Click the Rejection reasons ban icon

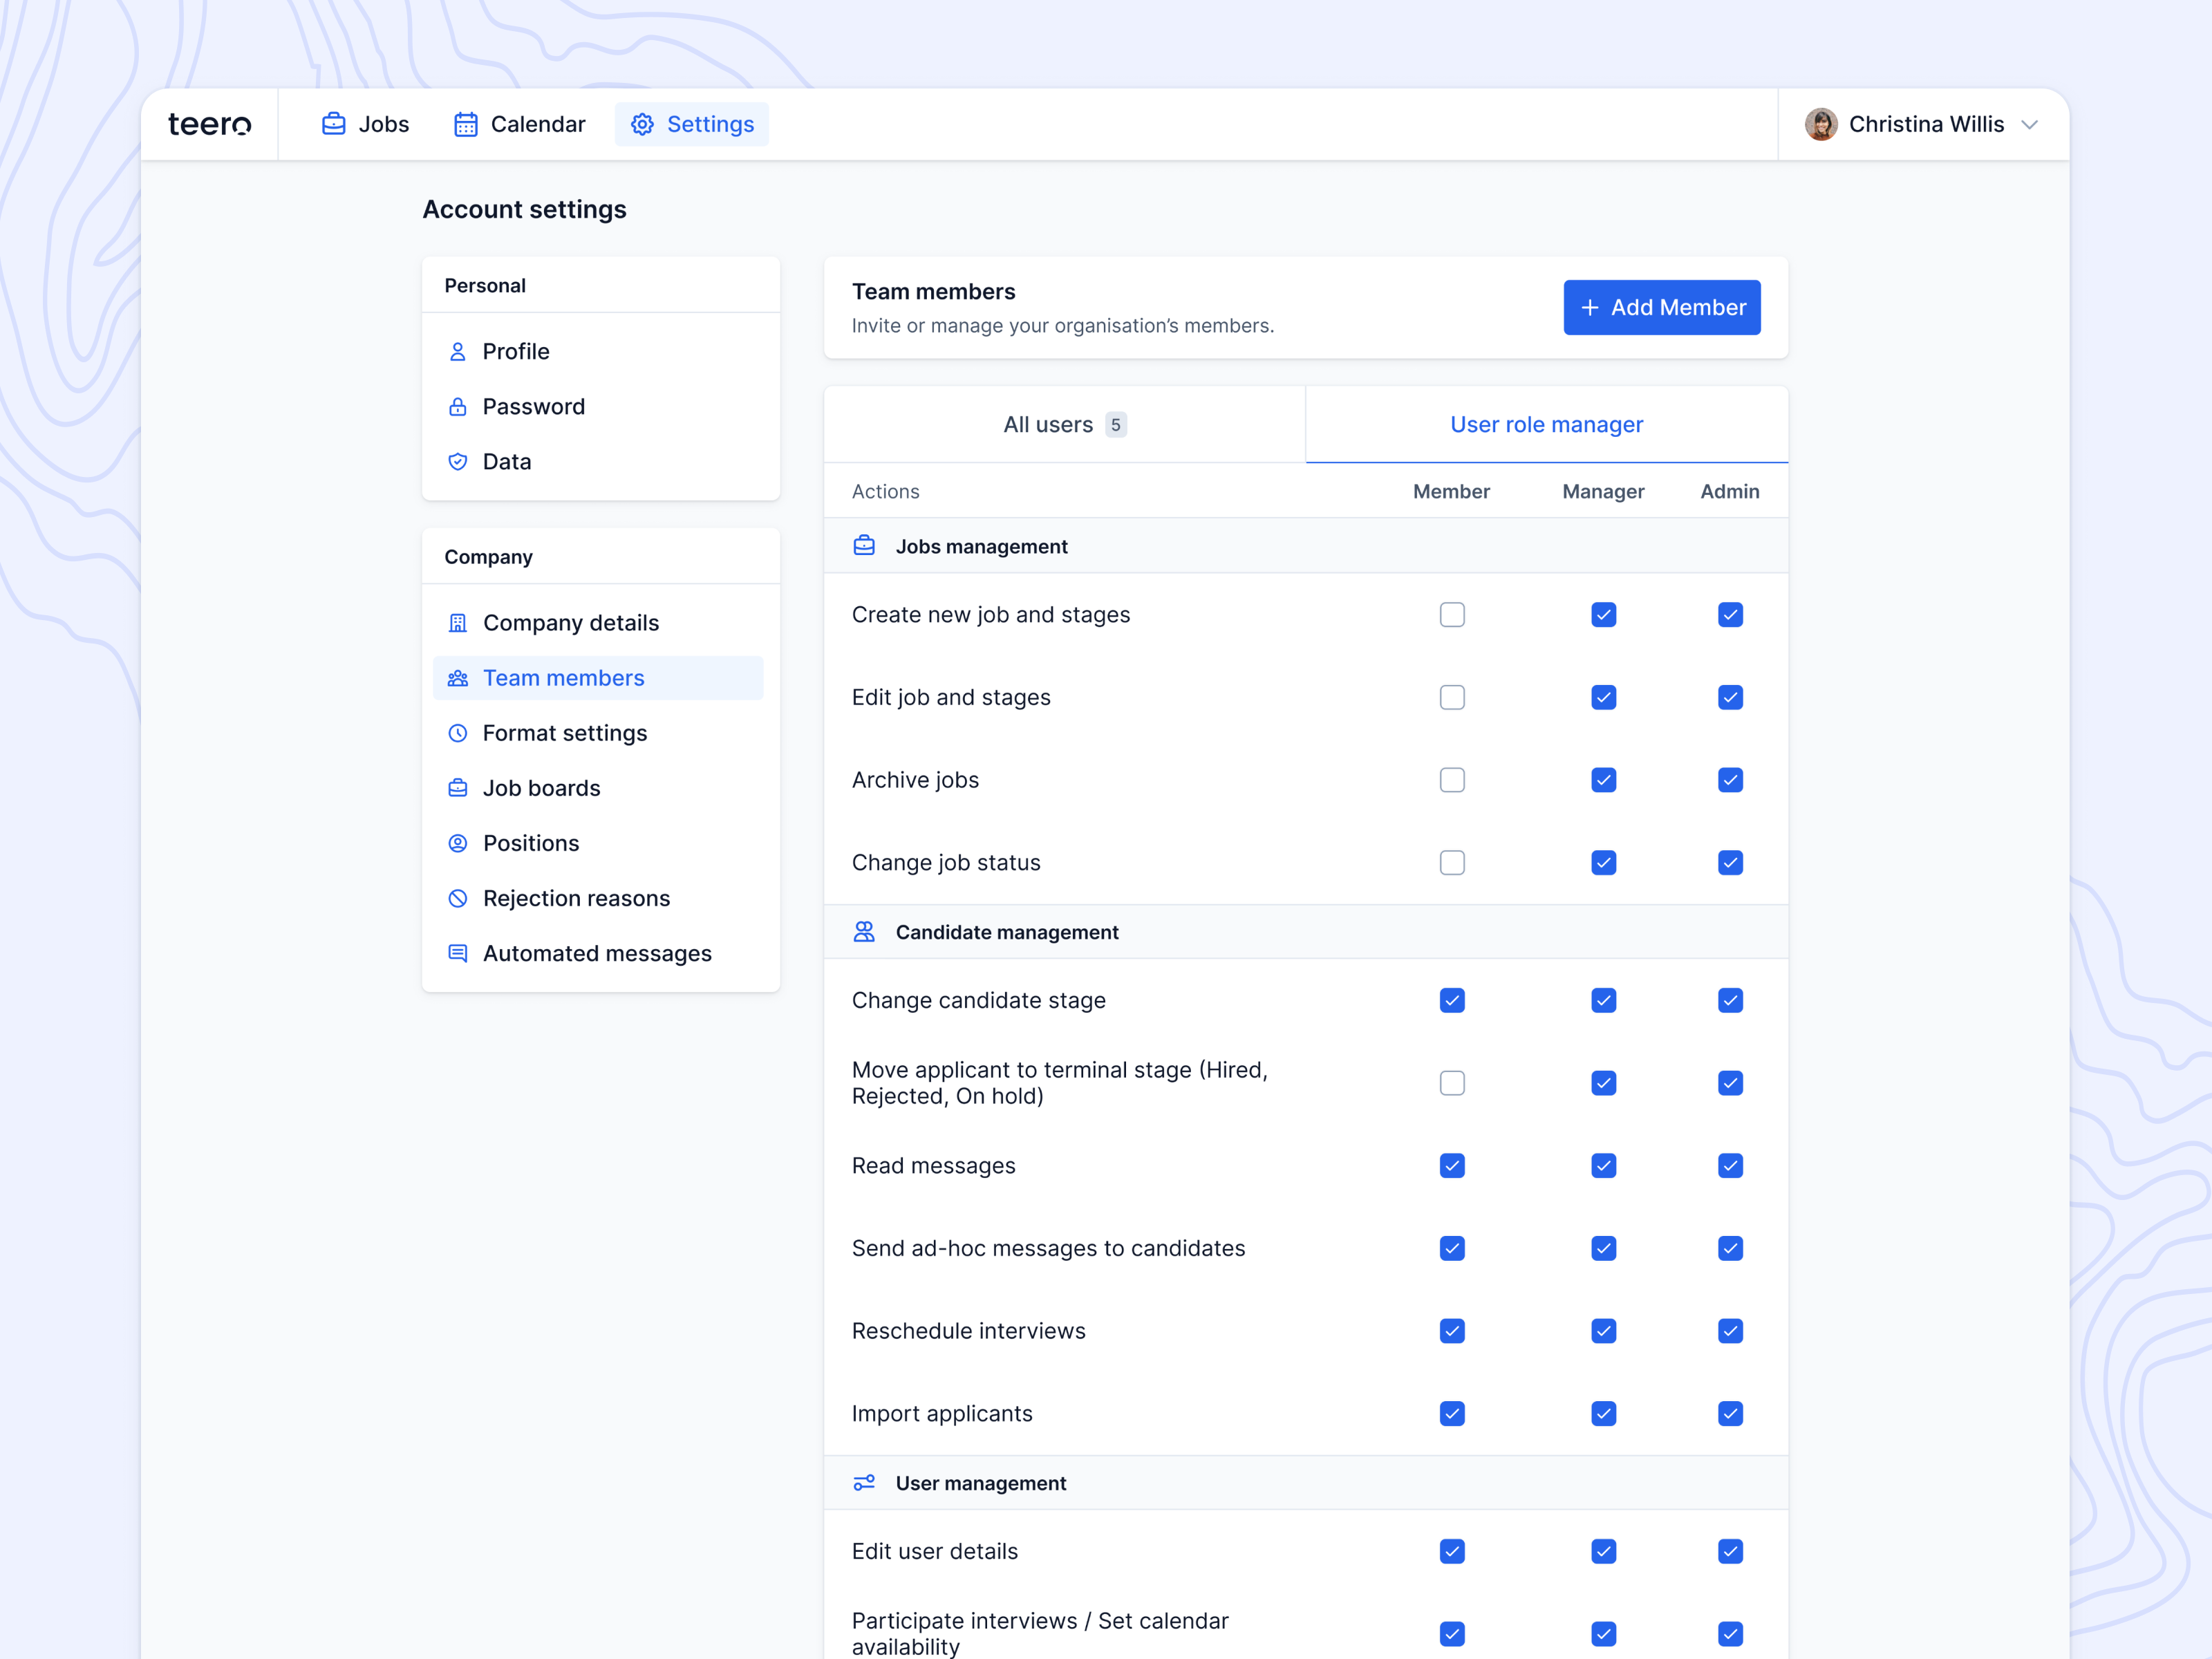tap(457, 898)
